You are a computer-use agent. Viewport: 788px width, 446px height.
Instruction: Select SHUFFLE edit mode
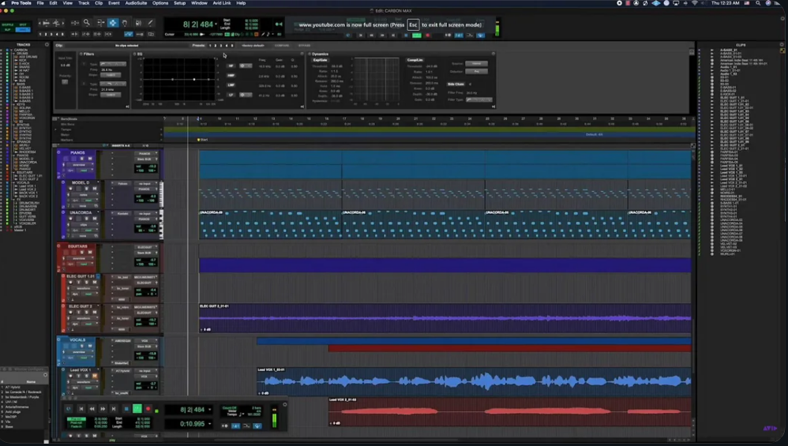pyautogui.click(x=8, y=24)
